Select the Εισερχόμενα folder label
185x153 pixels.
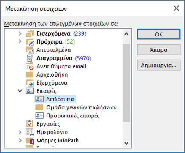(53, 33)
